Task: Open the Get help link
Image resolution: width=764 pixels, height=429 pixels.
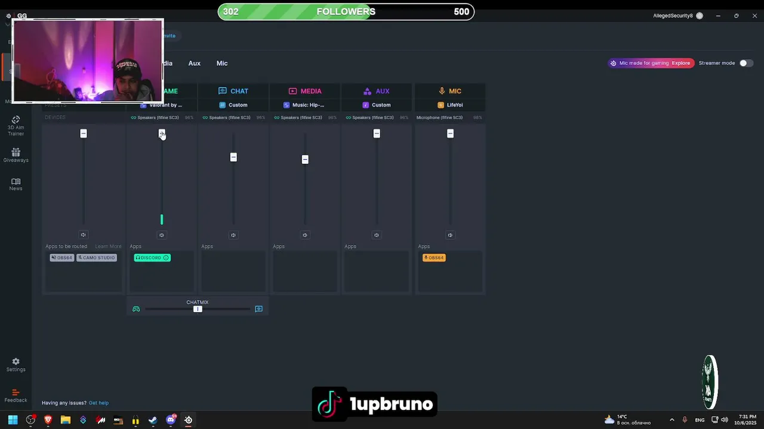Action: [98, 403]
